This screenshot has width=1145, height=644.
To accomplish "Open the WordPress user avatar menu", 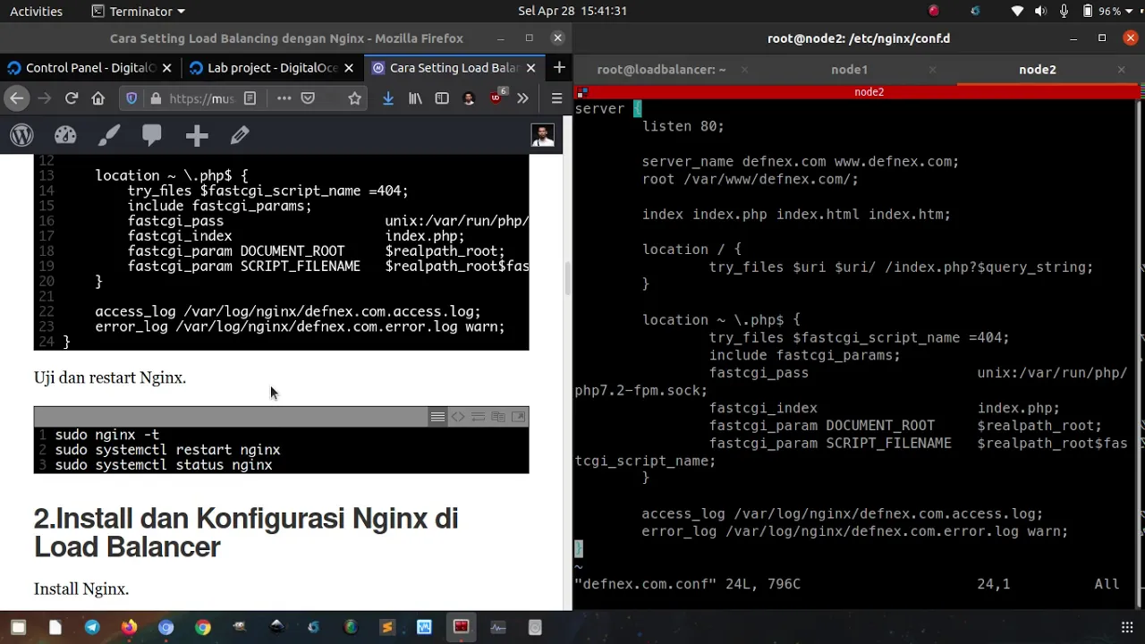I will (542, 135).
